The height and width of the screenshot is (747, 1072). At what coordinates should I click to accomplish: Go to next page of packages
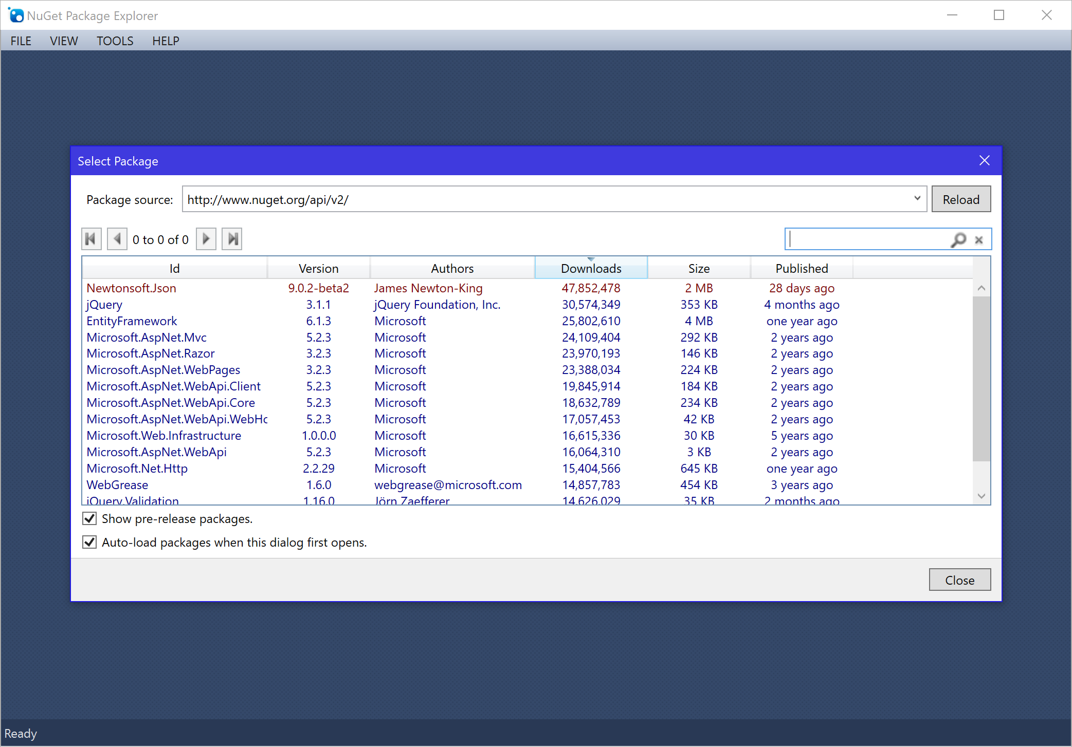[x=206, y=239]
